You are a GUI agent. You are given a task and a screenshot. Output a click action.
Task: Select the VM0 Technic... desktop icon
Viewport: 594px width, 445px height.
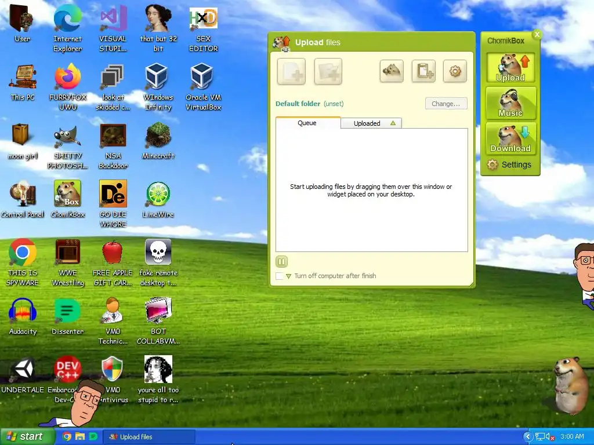tap(113, 321)
